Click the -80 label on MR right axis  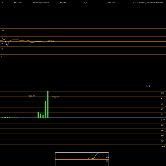click(162, 141)
